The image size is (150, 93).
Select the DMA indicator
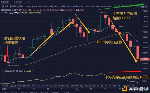coord(29,86)
